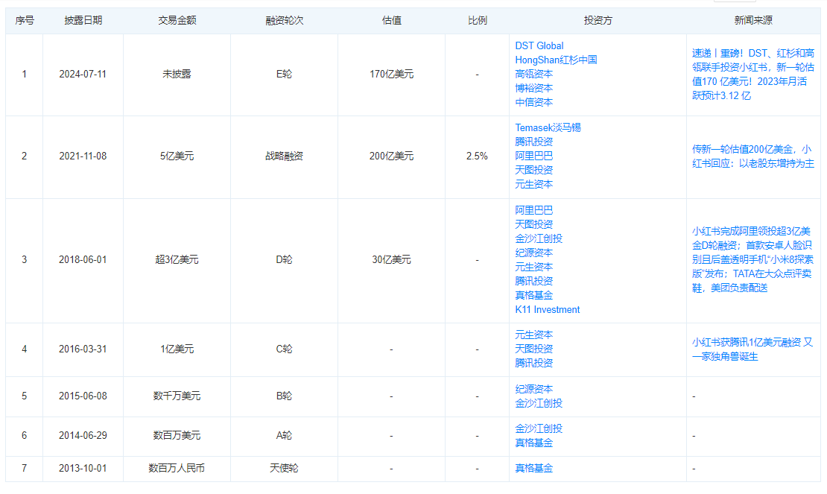Click 纪源资本 in the B轮 row

click(x=533, y=389)
